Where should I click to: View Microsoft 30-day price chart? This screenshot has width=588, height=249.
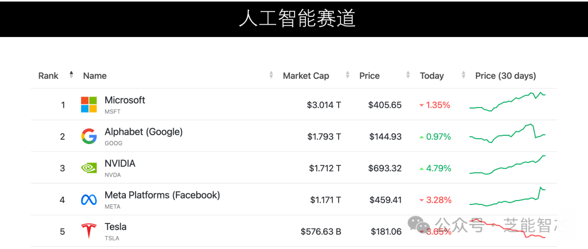pos(507,102)
